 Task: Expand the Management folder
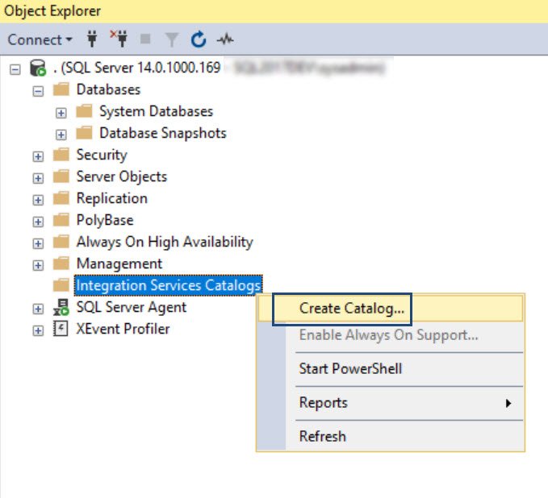pyautogui.click(x=38, y=265)
